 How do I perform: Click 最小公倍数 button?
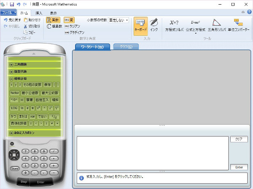coord(30,93)
